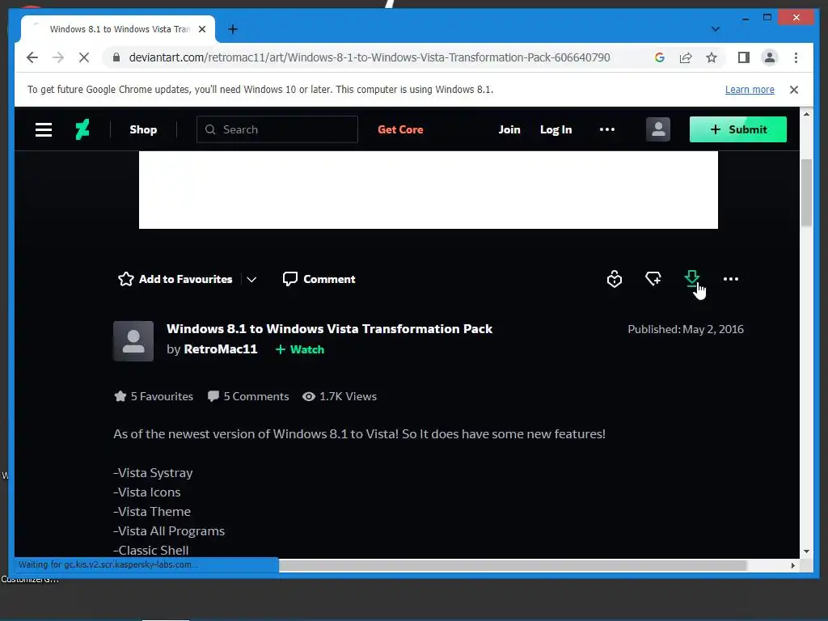Toggle Chrome side panel icon

744,57
